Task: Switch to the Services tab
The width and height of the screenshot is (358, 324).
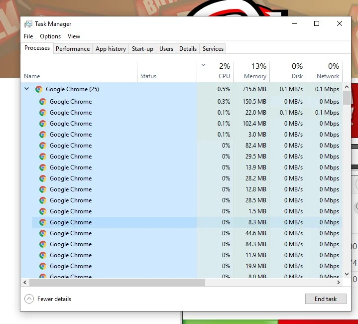Action: (213, 49)
